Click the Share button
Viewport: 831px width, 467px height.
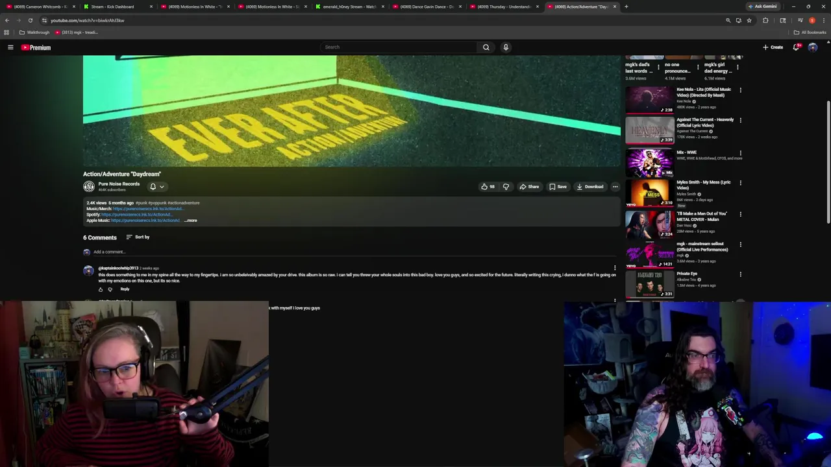point(529,187)
